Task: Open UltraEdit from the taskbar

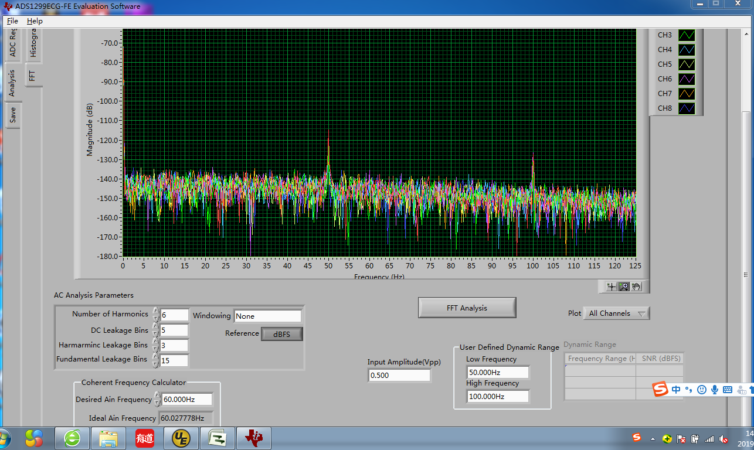Action: [181, 438]
